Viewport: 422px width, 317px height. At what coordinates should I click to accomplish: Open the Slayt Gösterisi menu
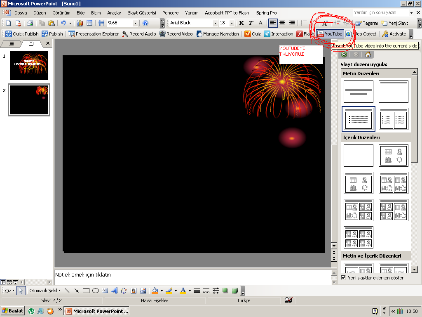click(142, 13)
